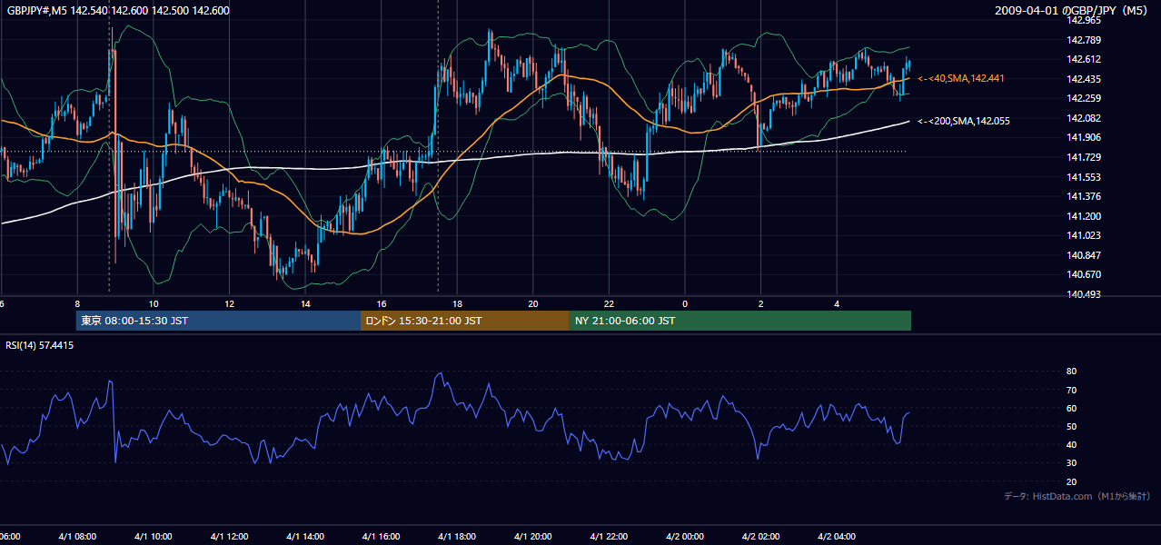
Task: Click RSI scale level 30
Action: (1071, 463)
